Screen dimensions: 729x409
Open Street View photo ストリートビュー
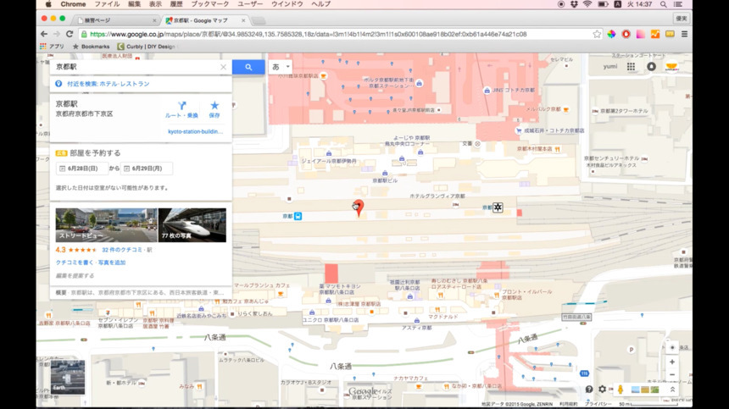[x=107, y=224]
